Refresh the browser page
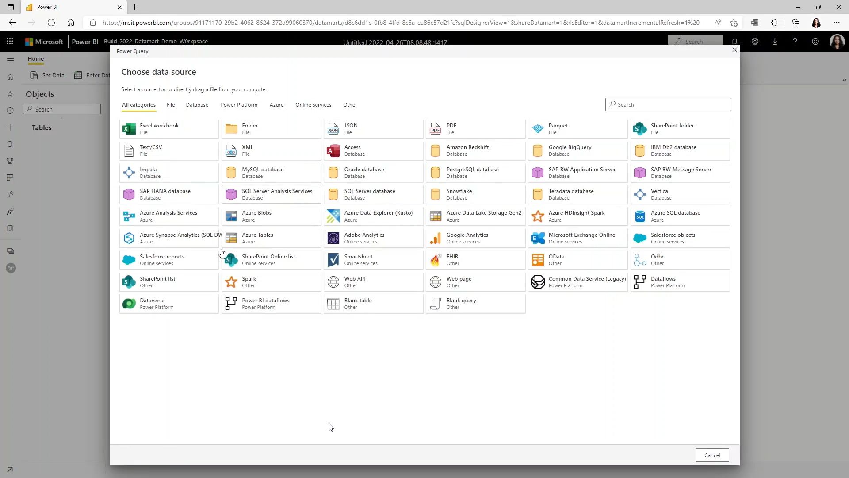Screen dimensions: 849x478 (51, 23)
